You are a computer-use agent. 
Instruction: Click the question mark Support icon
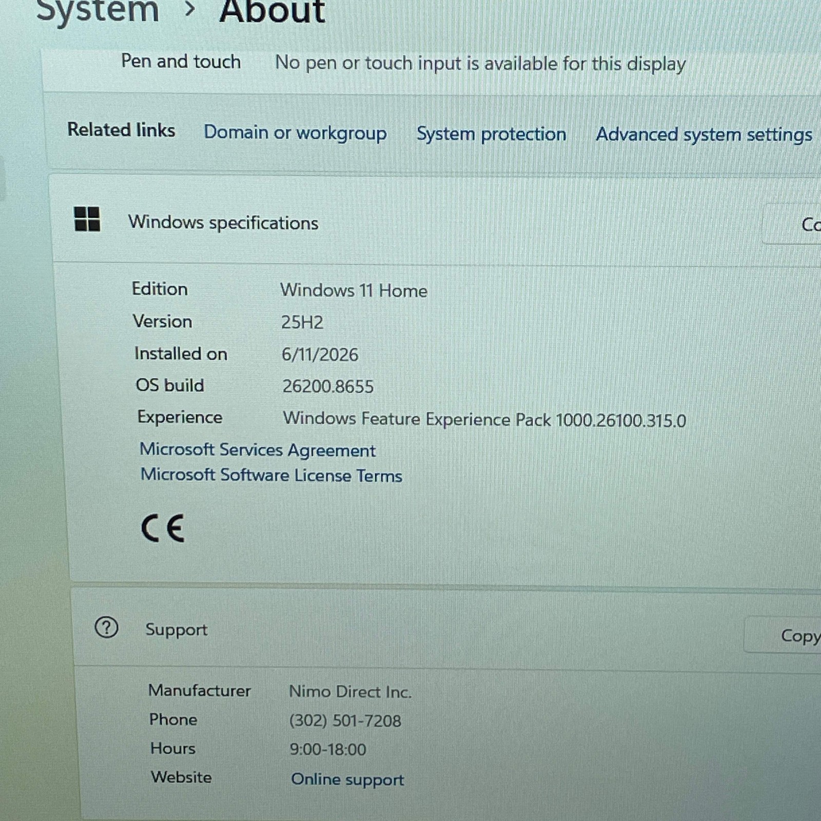[x=106, y=627]
